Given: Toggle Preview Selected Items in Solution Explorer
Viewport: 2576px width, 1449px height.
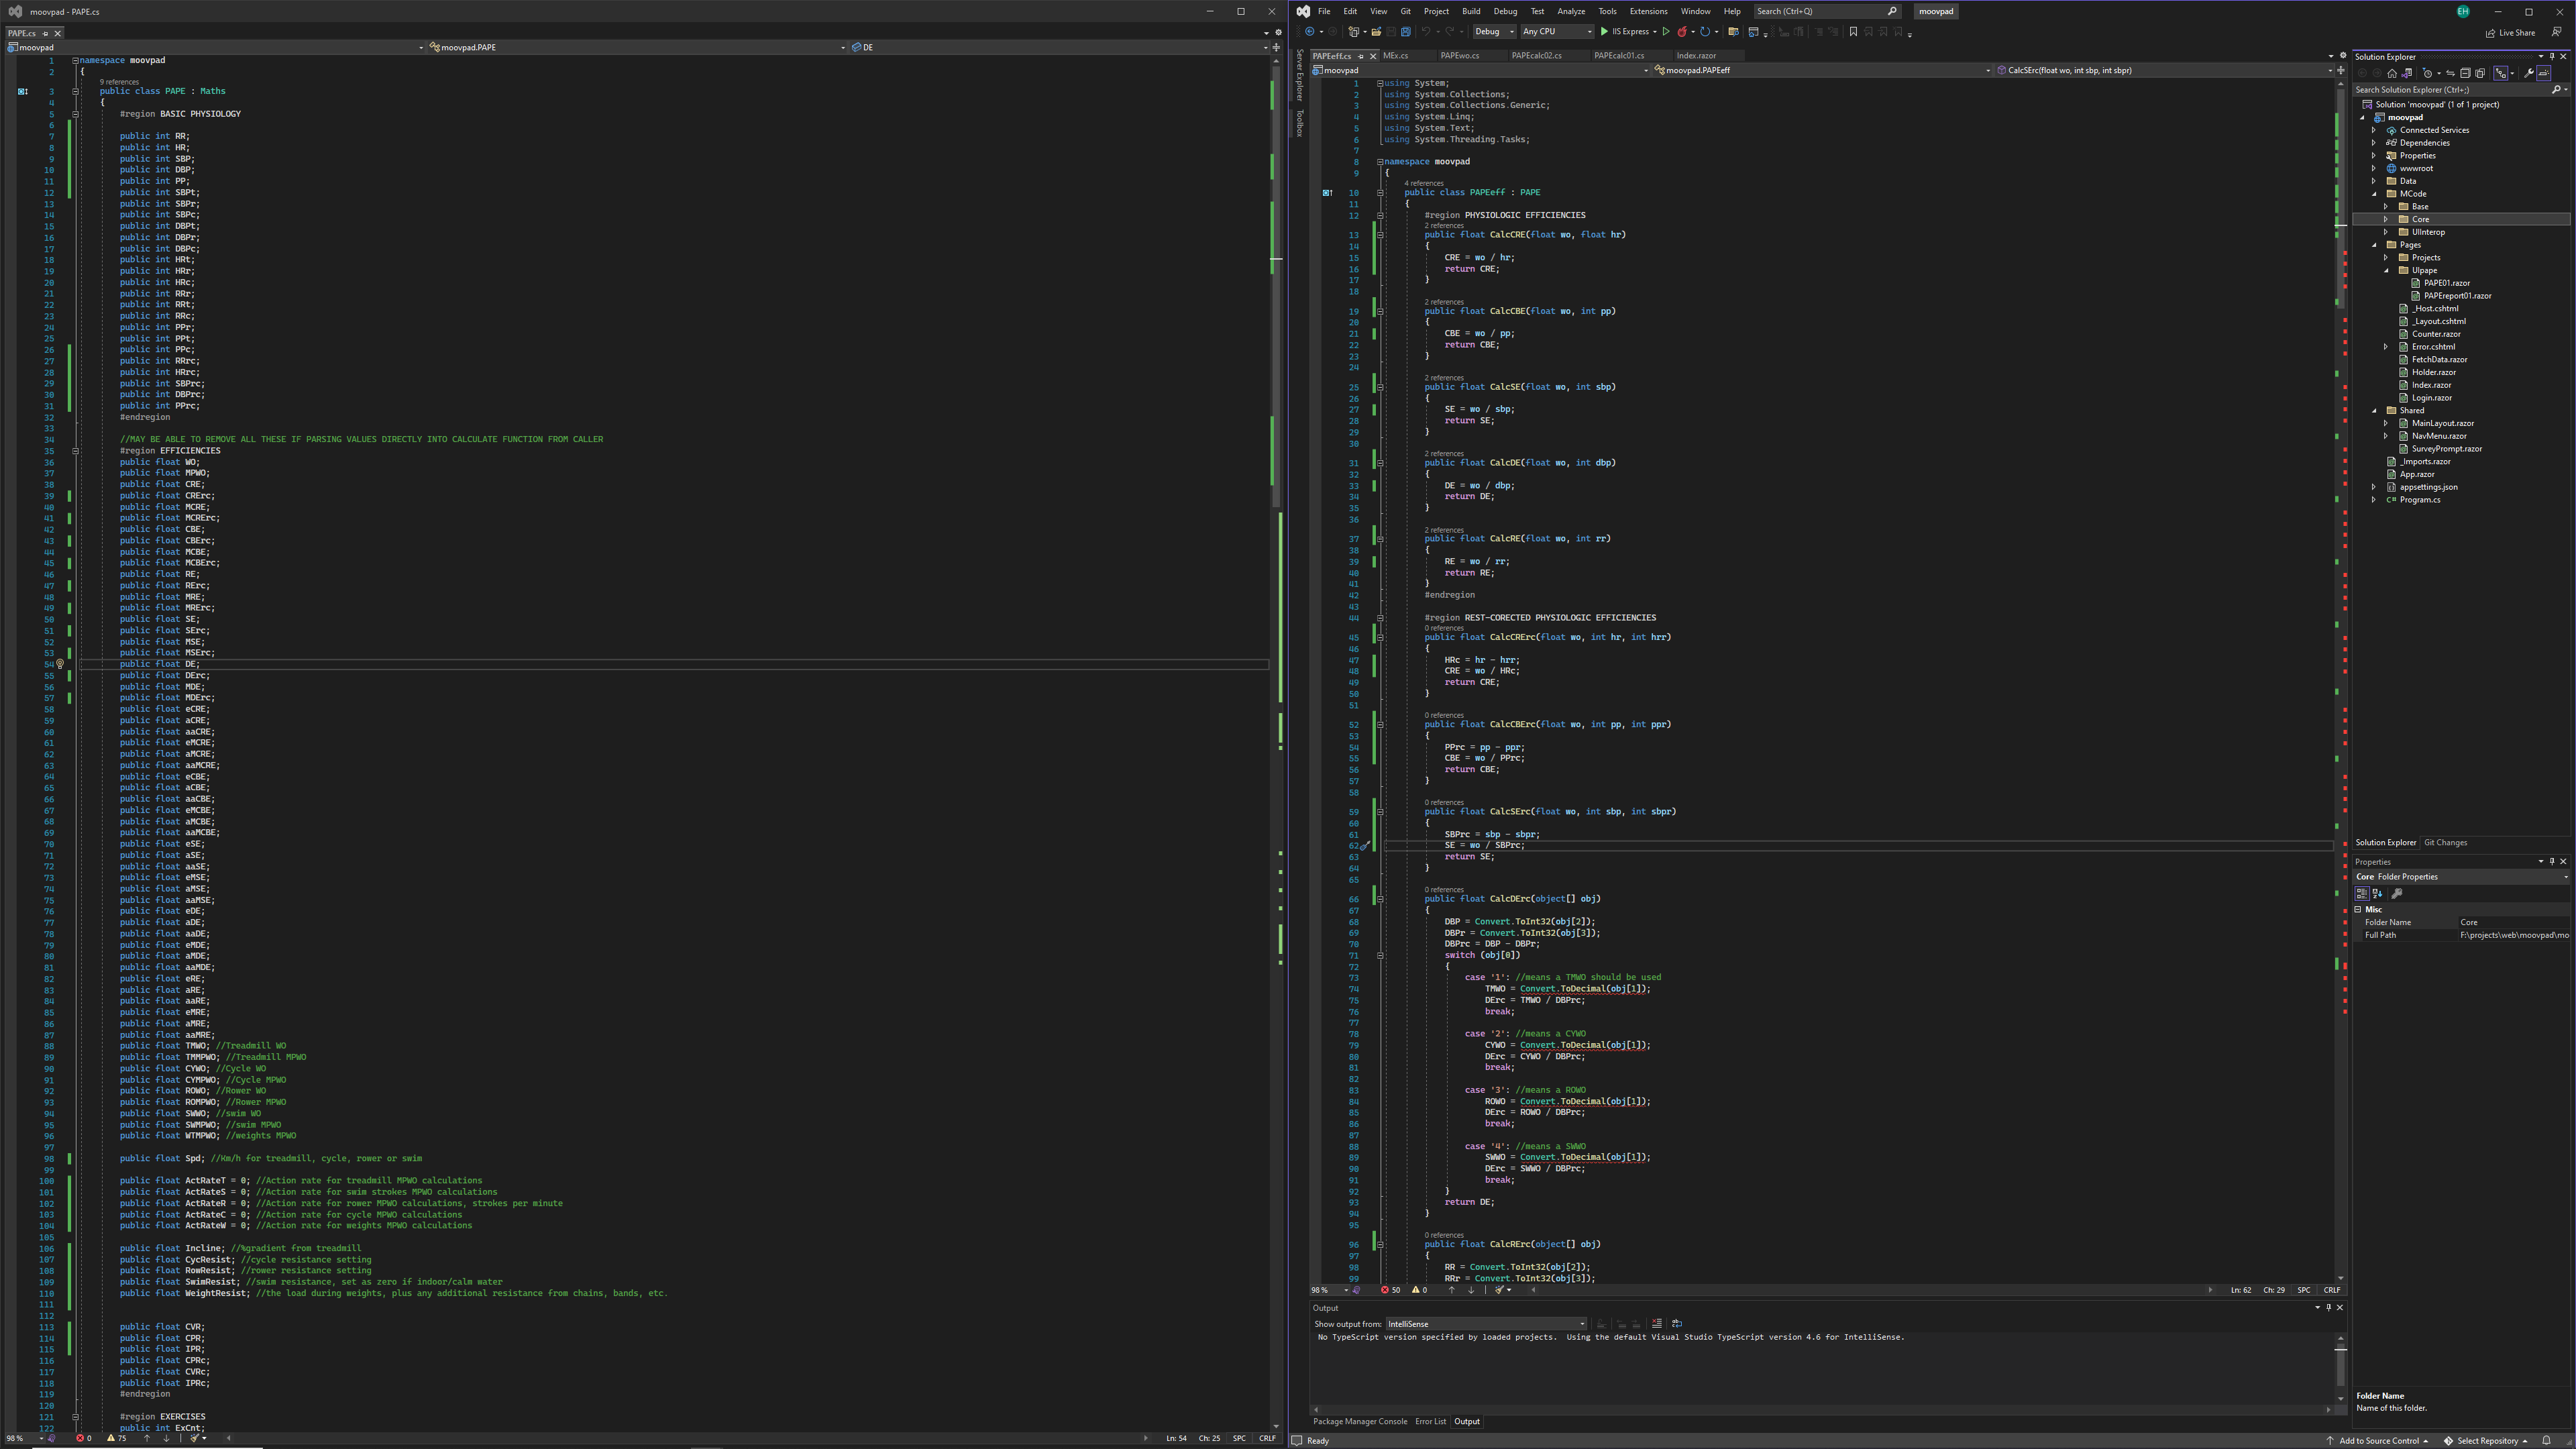Looking at the screenshot, I should pyautogui.click(x=2544, y=73).
